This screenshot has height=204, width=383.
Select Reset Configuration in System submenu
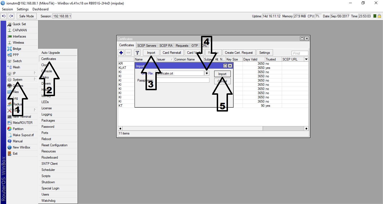(54, 145)
